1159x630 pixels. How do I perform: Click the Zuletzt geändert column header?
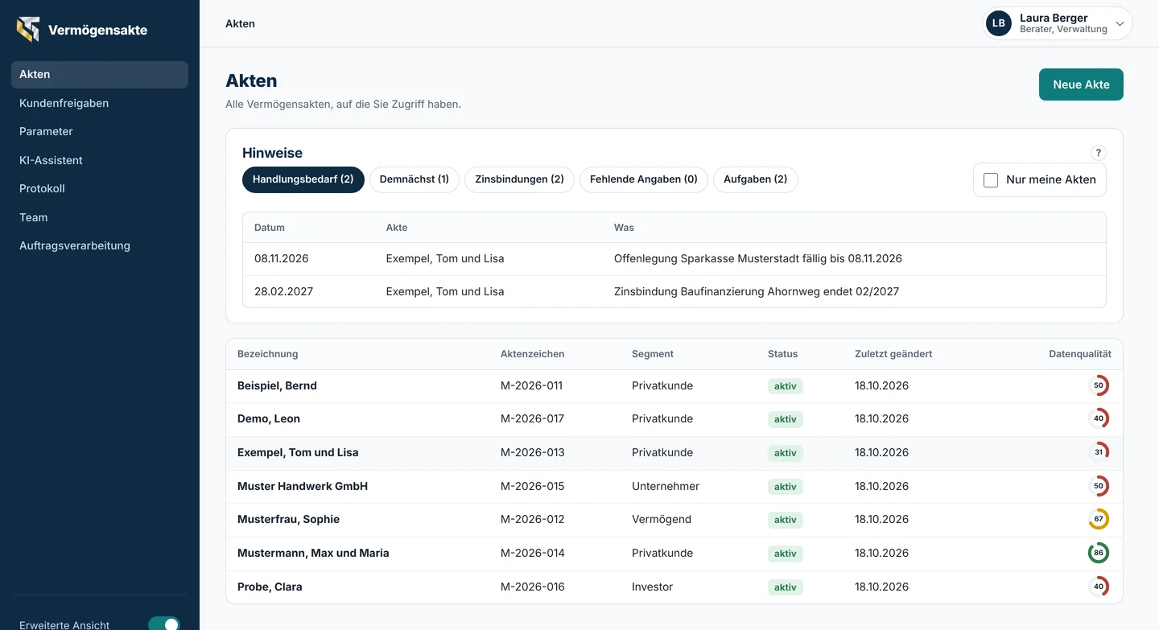click(893, 354)
